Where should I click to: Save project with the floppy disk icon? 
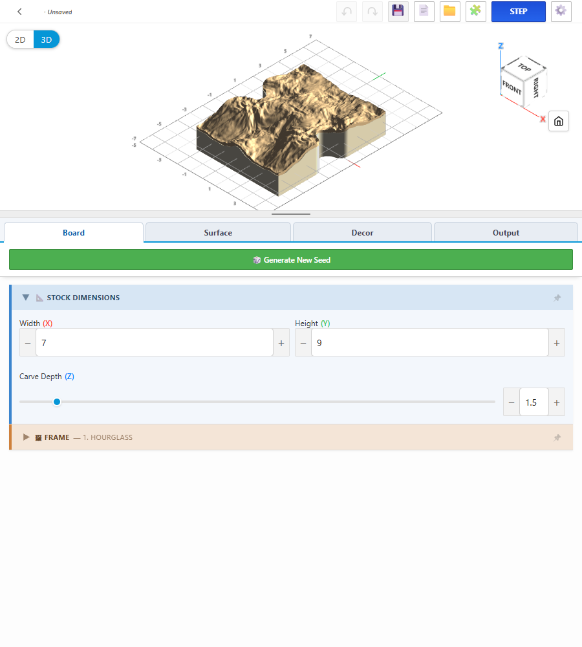[x=398, y=12]
